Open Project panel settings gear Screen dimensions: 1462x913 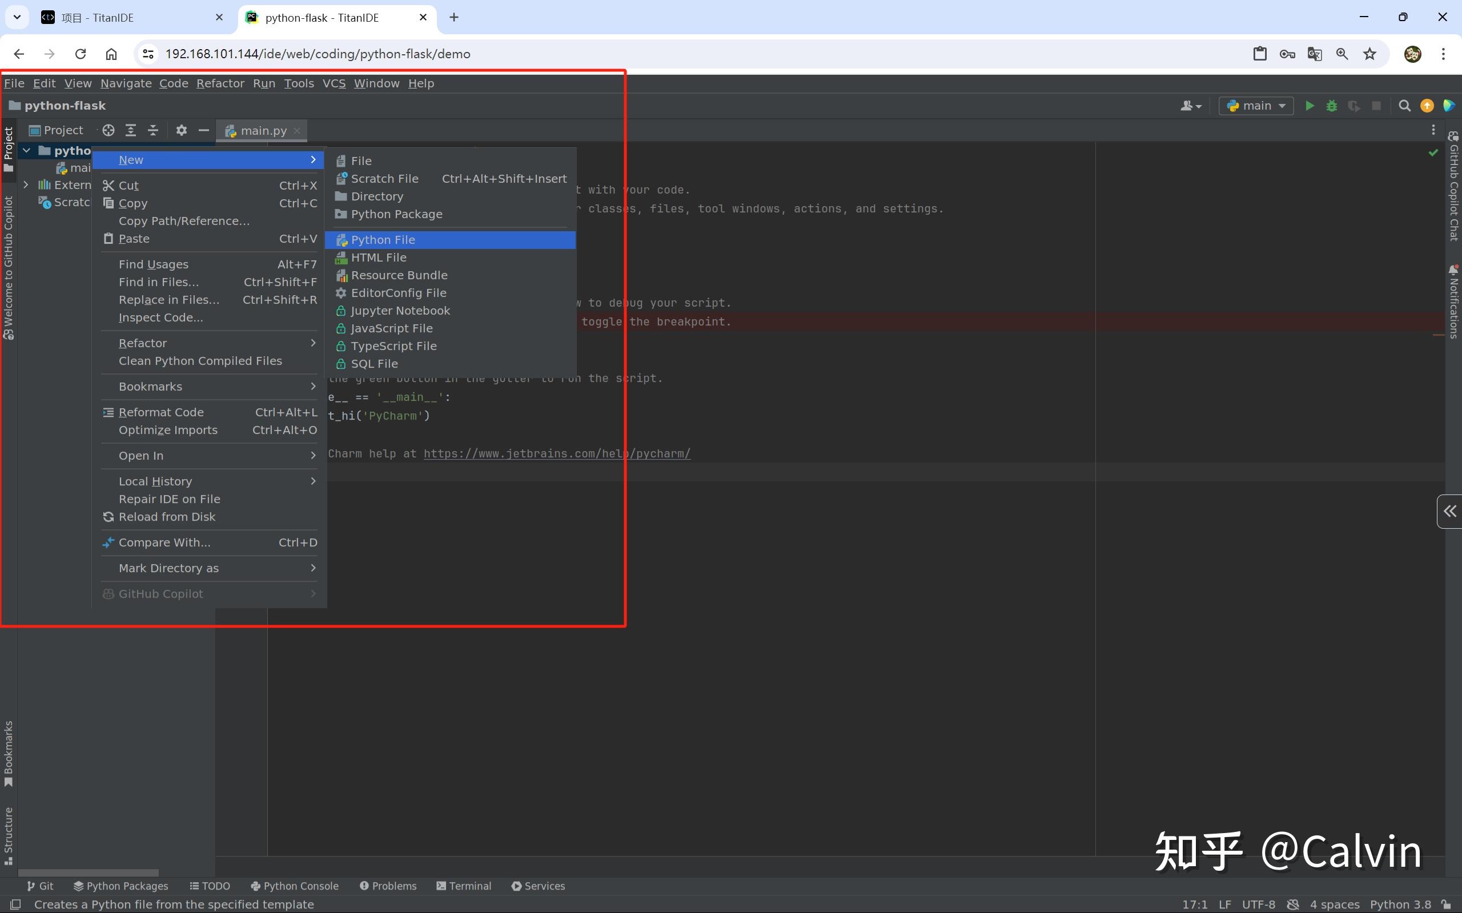181,130
